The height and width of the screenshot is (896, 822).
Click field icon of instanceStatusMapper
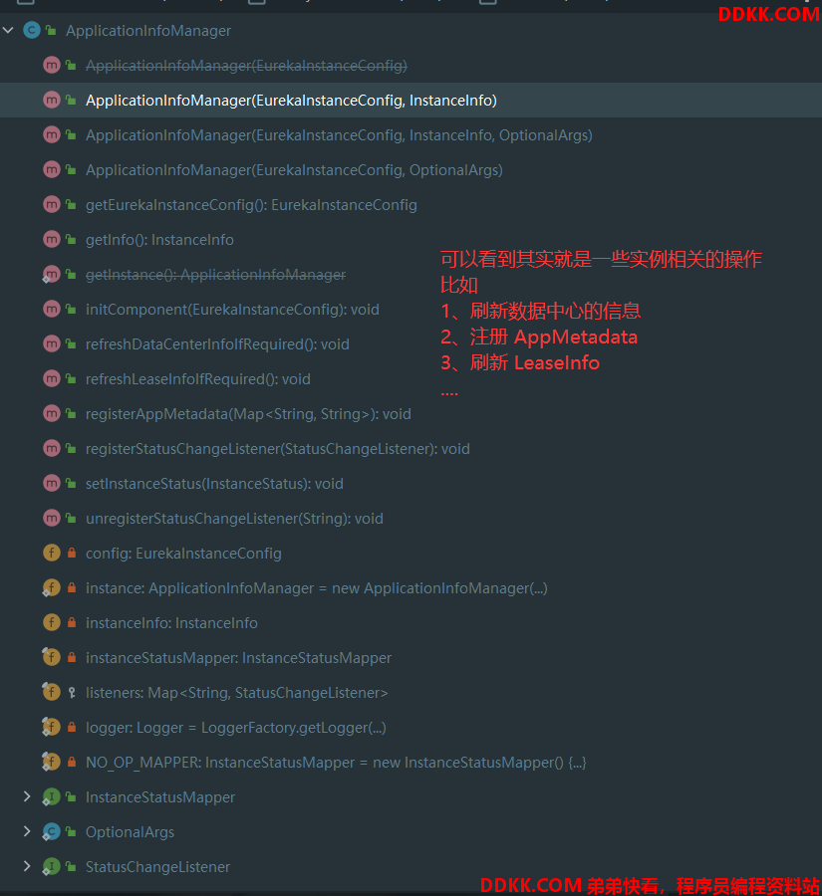pos(52,658)
